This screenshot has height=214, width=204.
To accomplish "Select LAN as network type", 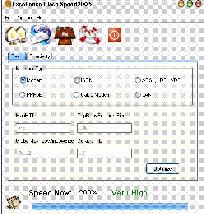I will [143, 95].
